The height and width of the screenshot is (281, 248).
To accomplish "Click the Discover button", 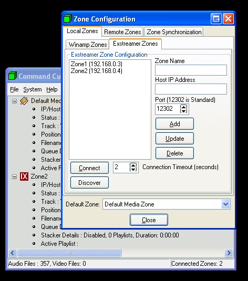I will coord(89,183).
